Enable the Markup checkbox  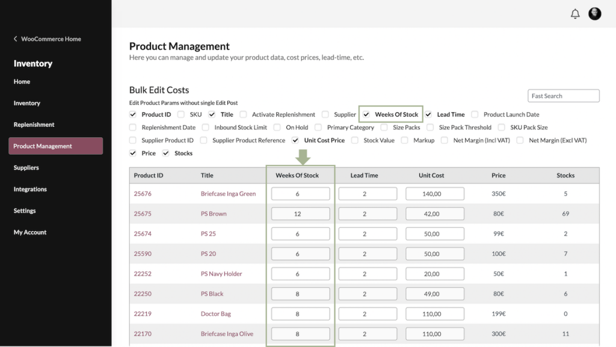coord(404,140)
